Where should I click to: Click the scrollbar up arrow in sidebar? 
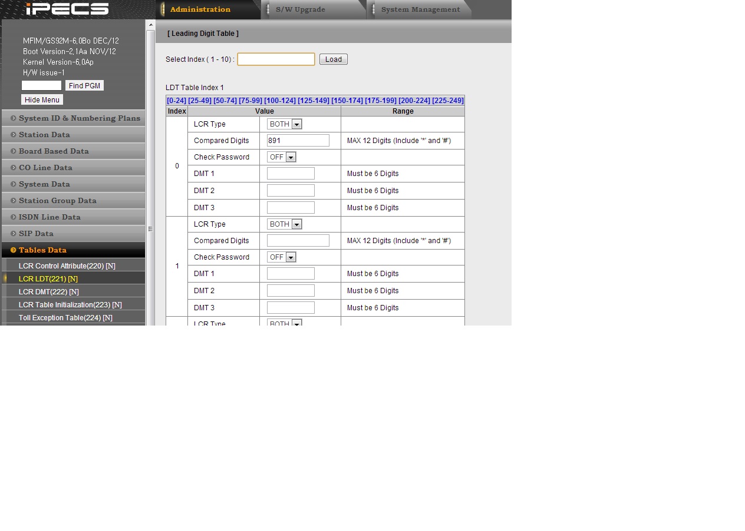point(150,25)
